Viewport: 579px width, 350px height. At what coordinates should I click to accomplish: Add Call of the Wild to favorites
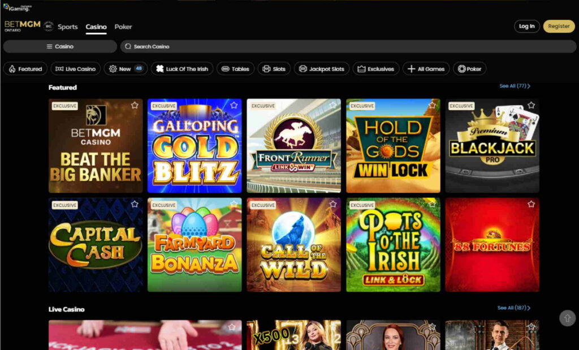point(333,204)
